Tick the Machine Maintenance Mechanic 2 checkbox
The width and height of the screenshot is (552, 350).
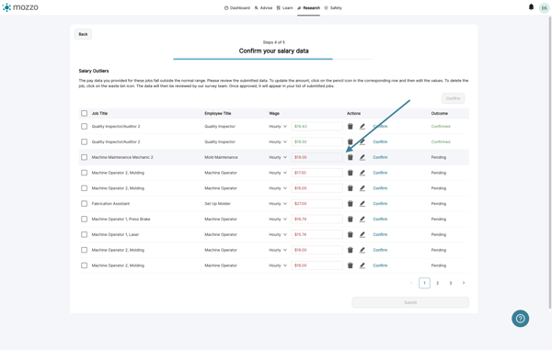84,157
